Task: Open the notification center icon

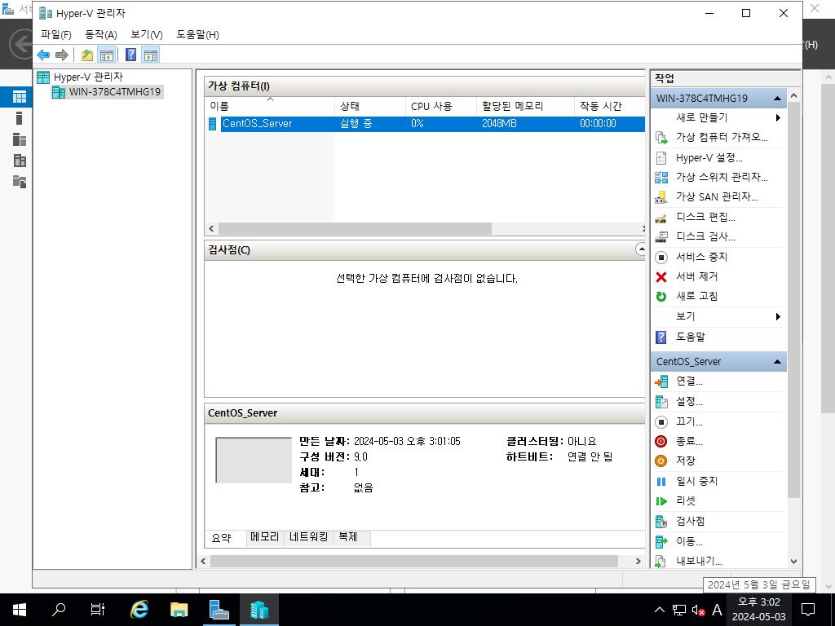Action: coord(808,610)
